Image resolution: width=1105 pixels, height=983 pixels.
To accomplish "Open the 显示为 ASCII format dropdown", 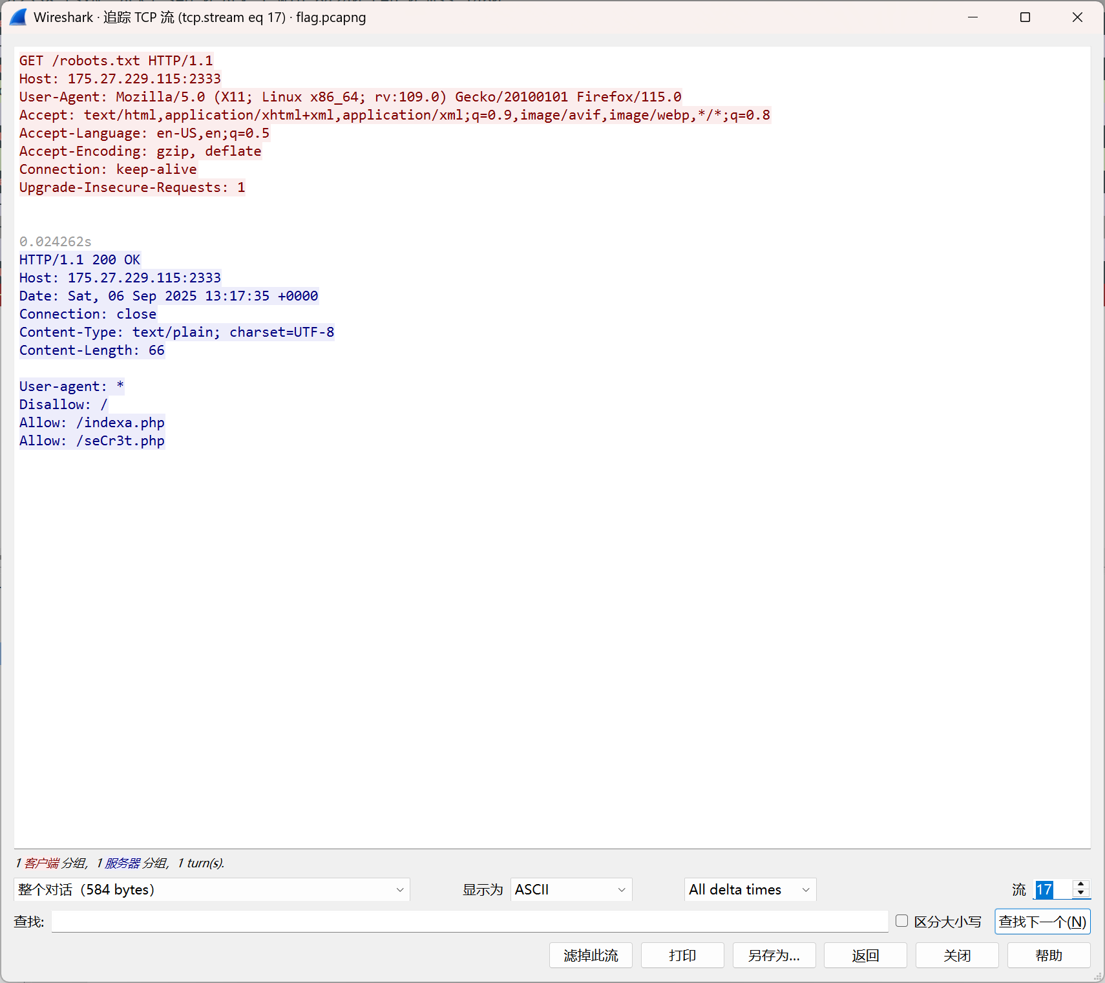I will 571,889.
